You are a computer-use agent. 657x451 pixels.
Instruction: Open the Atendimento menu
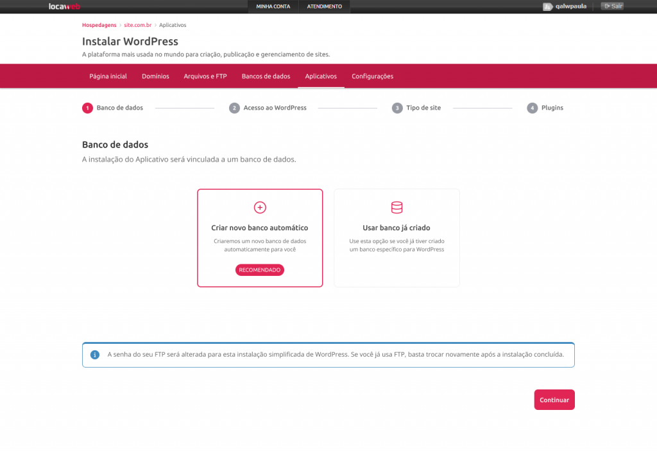pyautogui.click(x=324, y=6)
